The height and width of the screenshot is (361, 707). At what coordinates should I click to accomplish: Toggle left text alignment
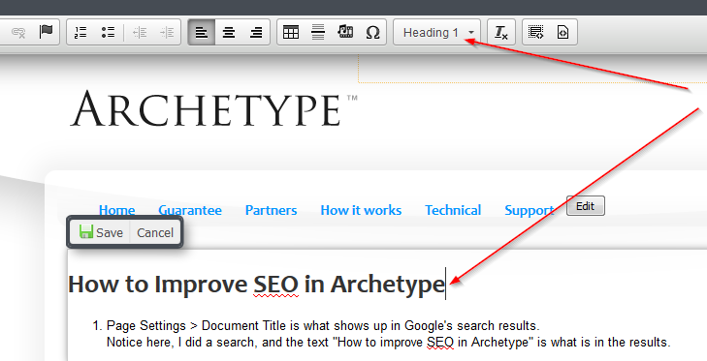[202, 32]
